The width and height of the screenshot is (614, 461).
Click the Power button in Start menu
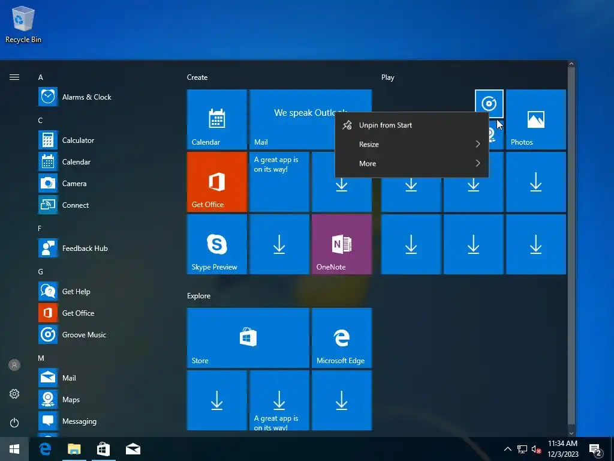click(14, 423)
